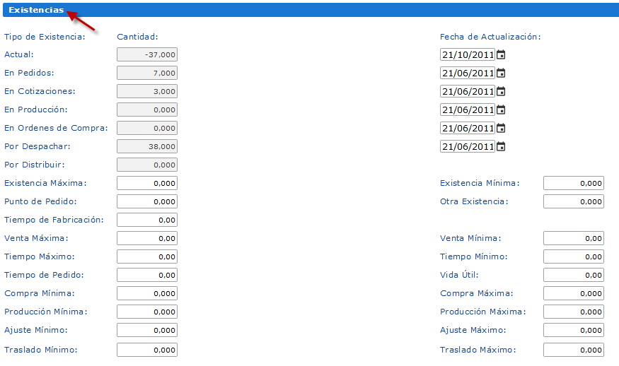619x366 pixels.
Task: Open calendar icon for En Cotizaciones date
Action: [501, 92]
